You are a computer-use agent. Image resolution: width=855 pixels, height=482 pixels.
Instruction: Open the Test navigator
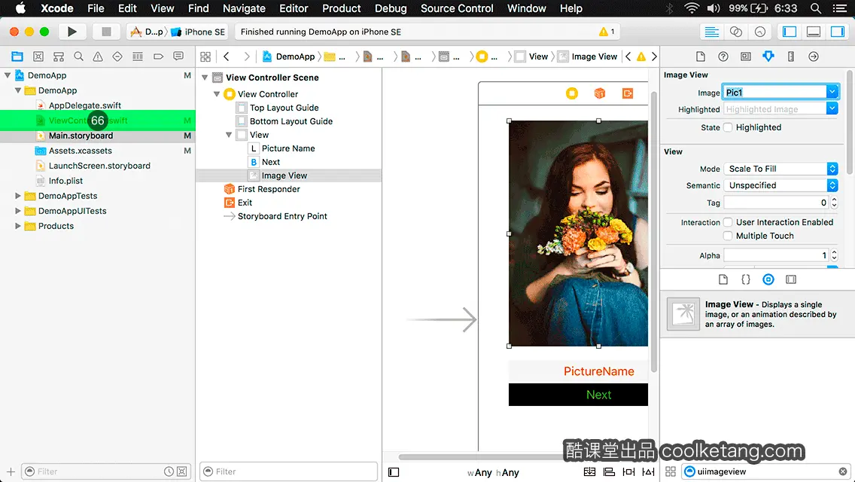[x=117, y=56]
